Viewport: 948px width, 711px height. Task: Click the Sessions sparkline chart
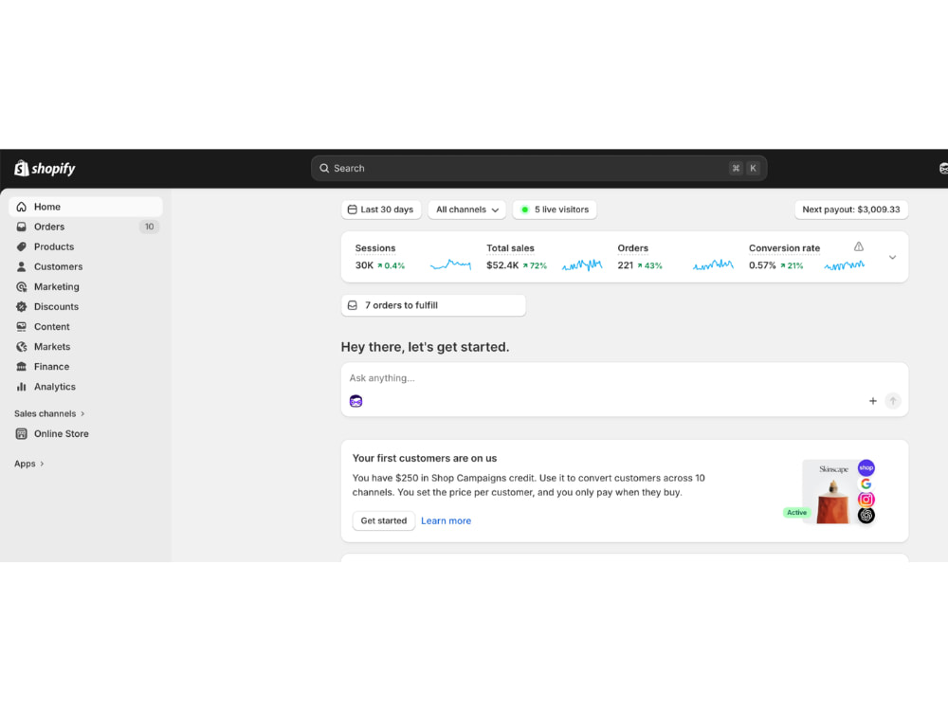click(x=450, y=264)
